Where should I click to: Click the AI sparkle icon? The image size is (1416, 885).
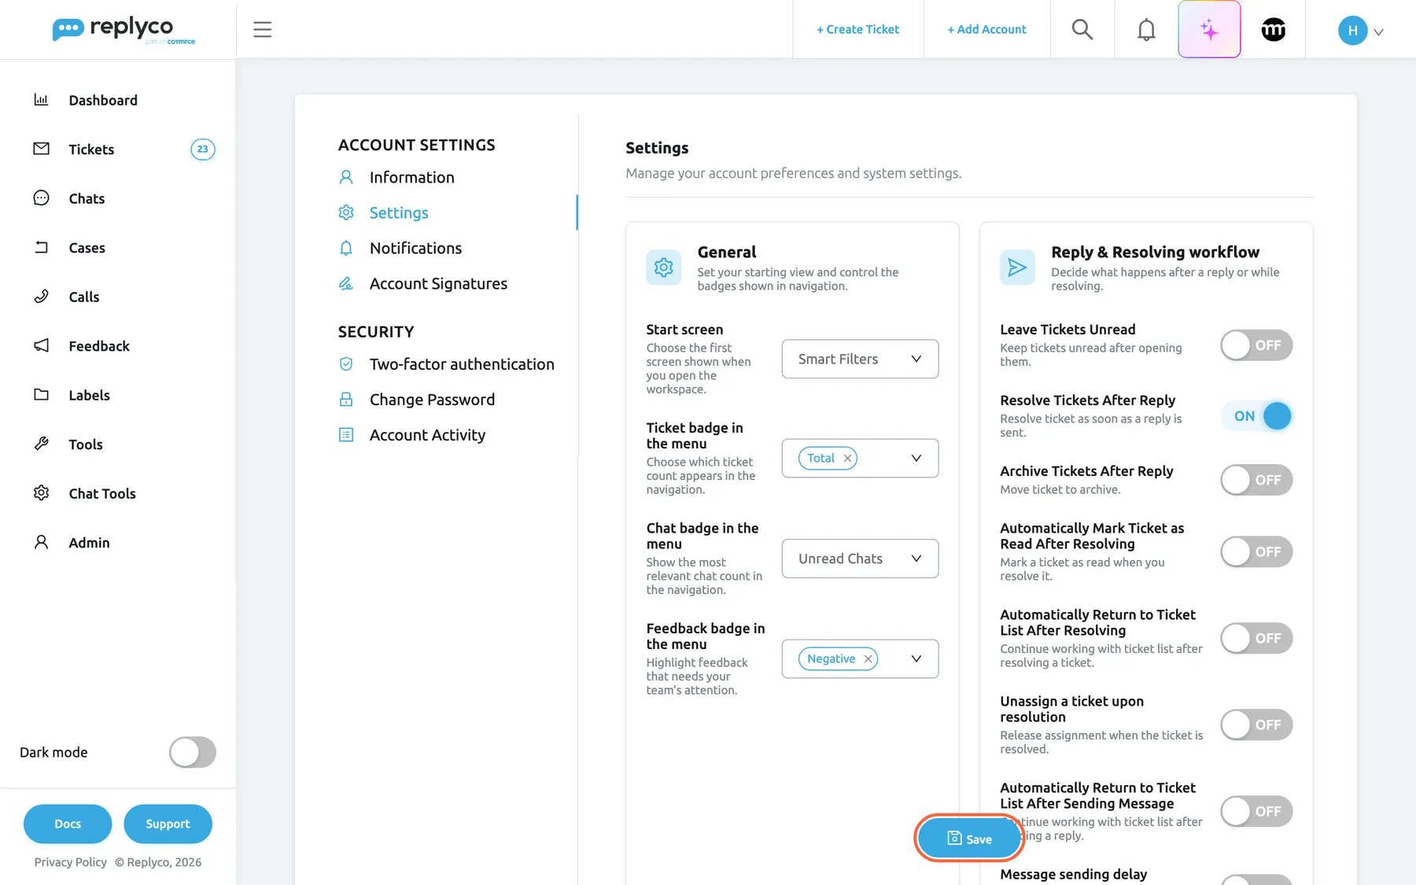tap(1209, 30)
